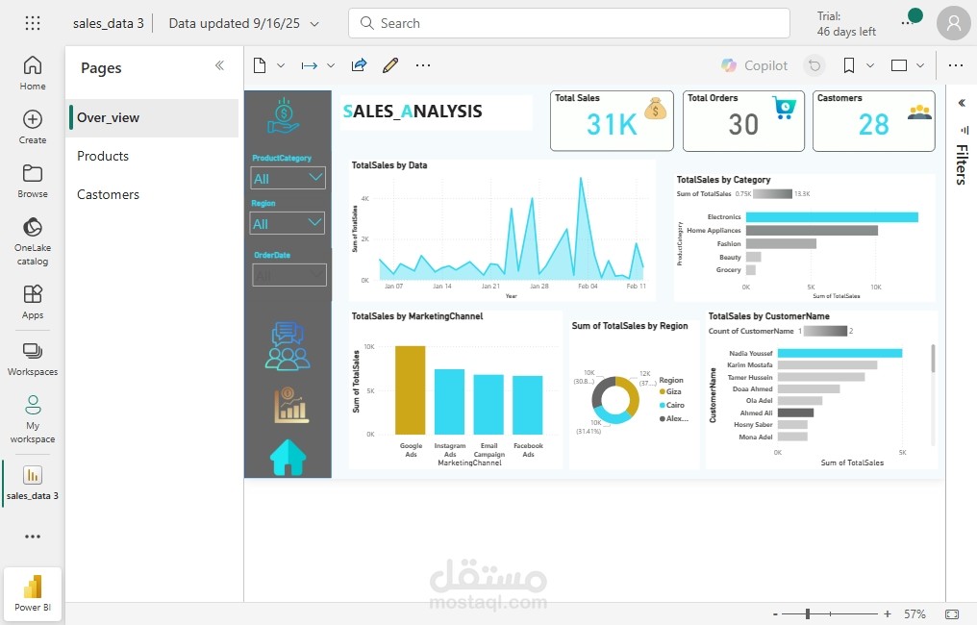
Task: Click the View rectangle icon
Action: pos(899,65)
